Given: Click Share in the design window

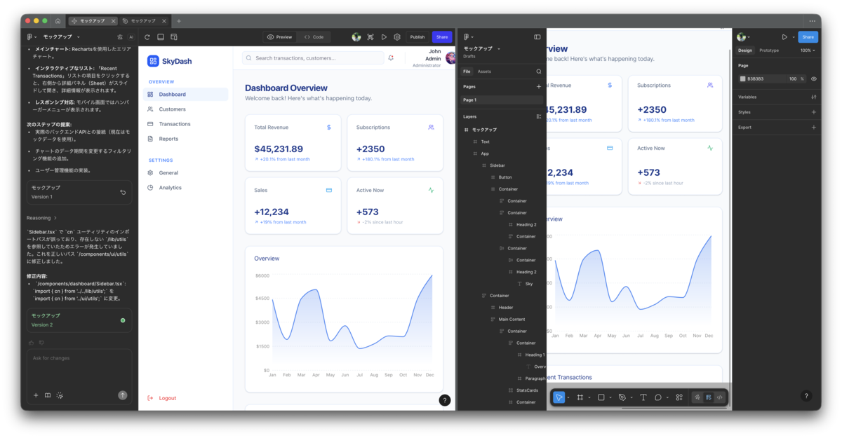Looking at the screenshot, I should tap(808, 37).
